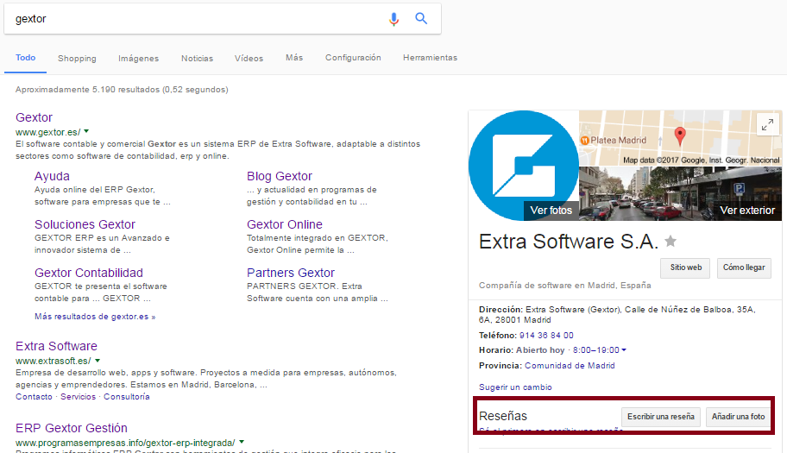Expand the map with the fullscreen icon

click(x=767, y=124)
